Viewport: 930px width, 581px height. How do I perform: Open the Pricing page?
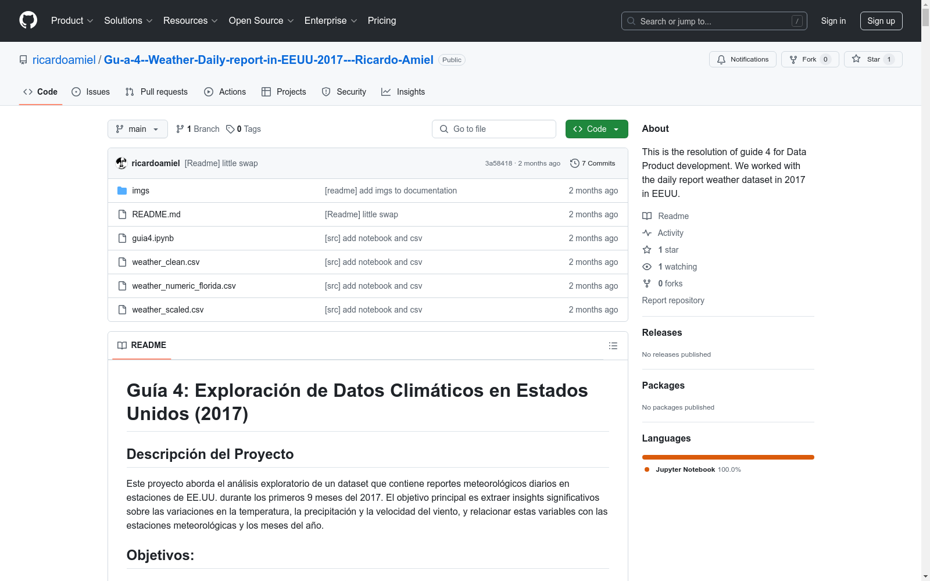tap(382, 20)
